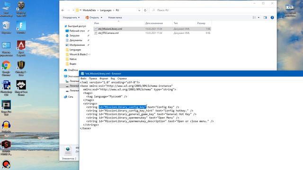Open the Файл menu in Notepad
The height and width of the screenshot is (170, 303).
point(83,78)
